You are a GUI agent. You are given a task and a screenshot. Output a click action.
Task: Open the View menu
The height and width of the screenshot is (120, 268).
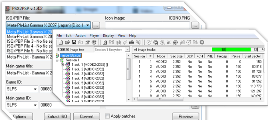pos(122,36)
